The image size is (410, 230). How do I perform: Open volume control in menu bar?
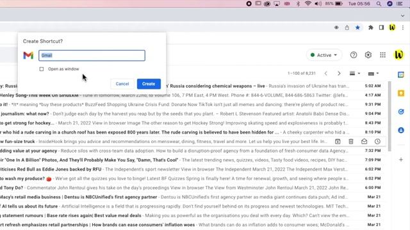pos(318,4)
